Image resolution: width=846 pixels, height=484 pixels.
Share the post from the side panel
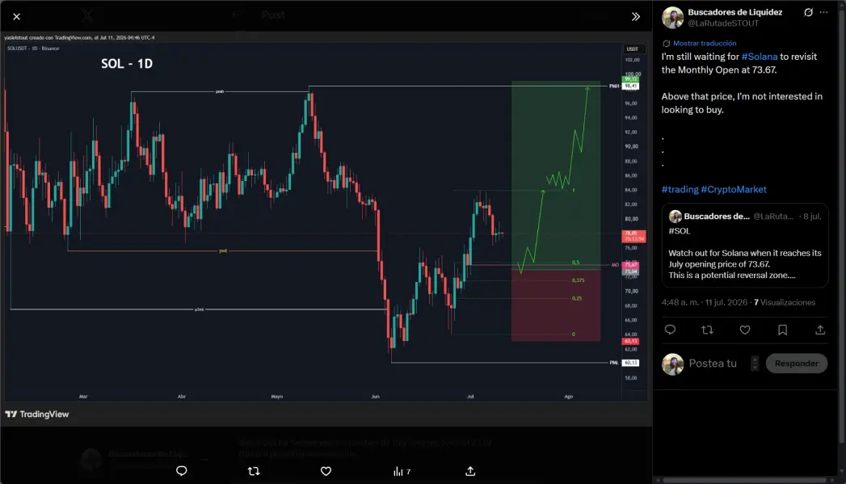tap(819, 330)
